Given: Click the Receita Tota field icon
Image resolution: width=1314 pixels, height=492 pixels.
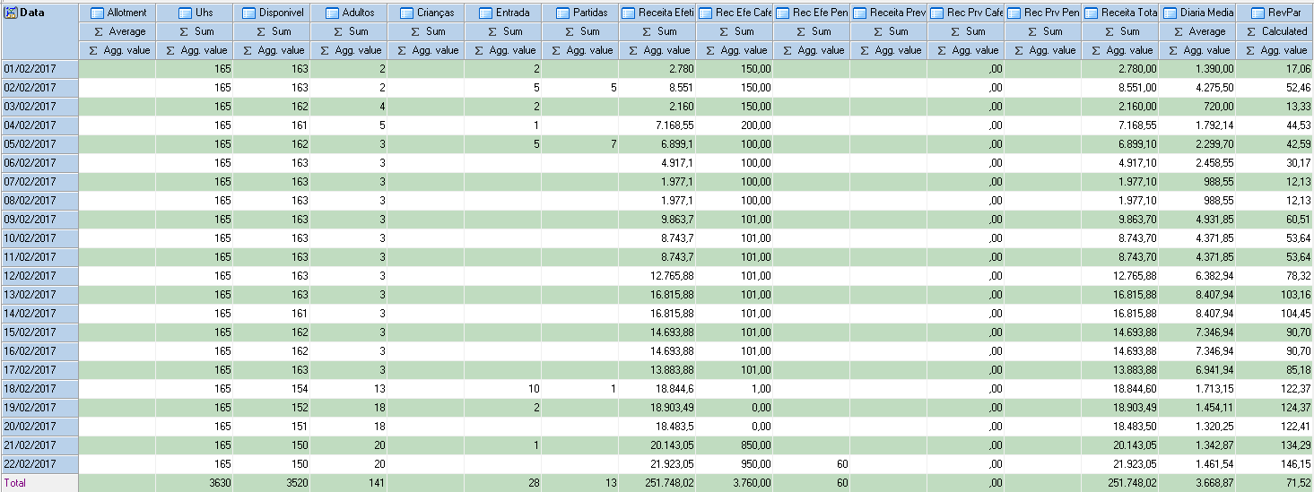Looking at the screenshot, I should [1090, 13].
